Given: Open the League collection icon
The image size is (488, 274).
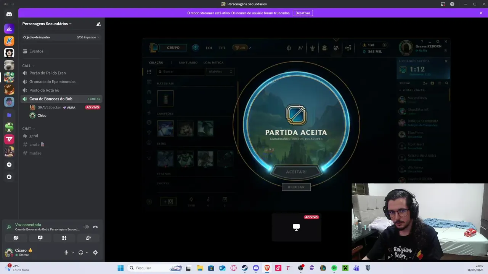Looking at the screenshot, I should [x=324, y=48].
